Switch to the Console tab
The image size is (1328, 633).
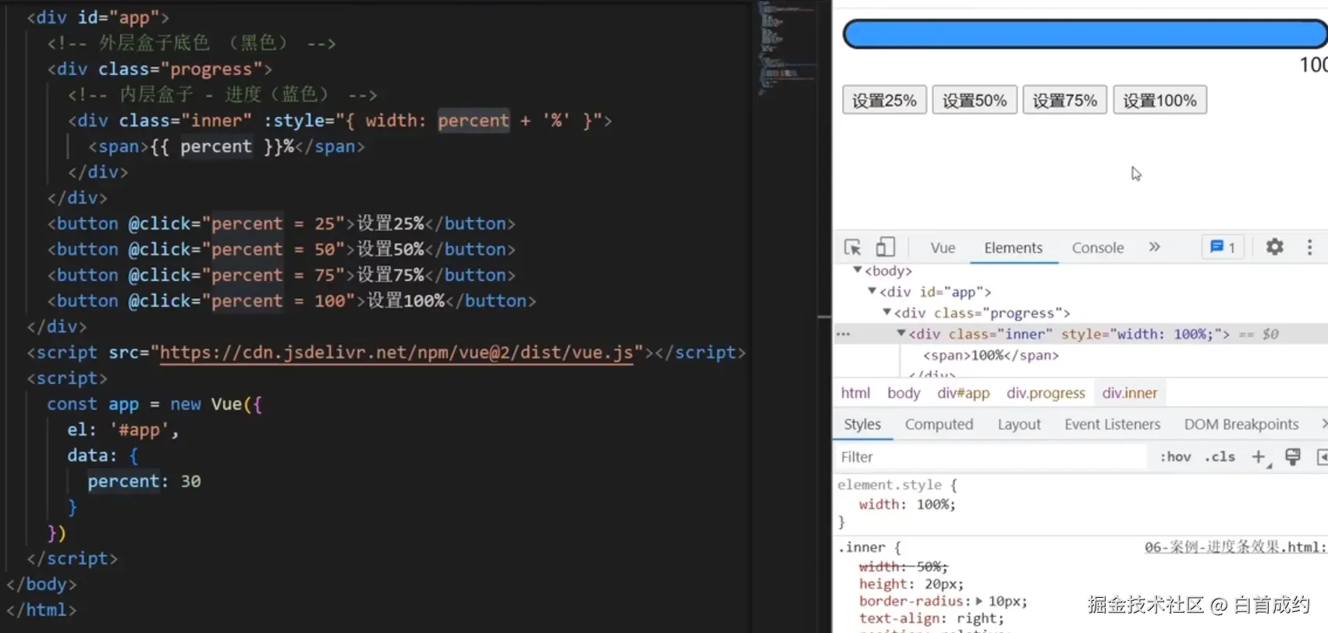click(x=1097, y=247)
